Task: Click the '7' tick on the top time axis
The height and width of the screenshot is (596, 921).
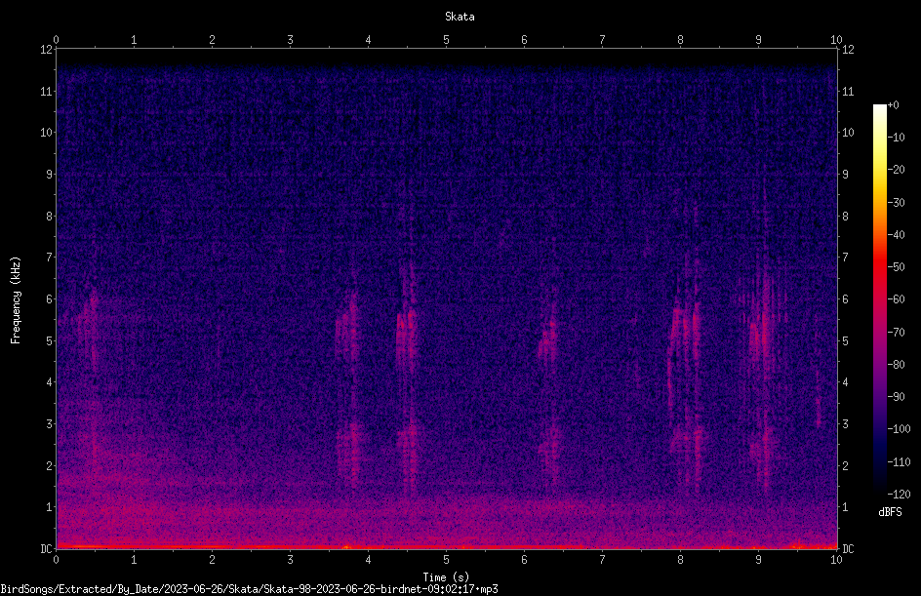Action: [602, 40]
